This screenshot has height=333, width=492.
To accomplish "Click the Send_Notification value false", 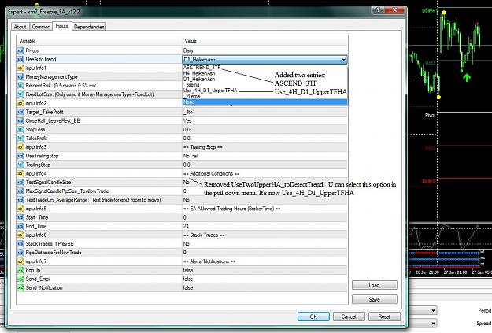I will point(188,288).
